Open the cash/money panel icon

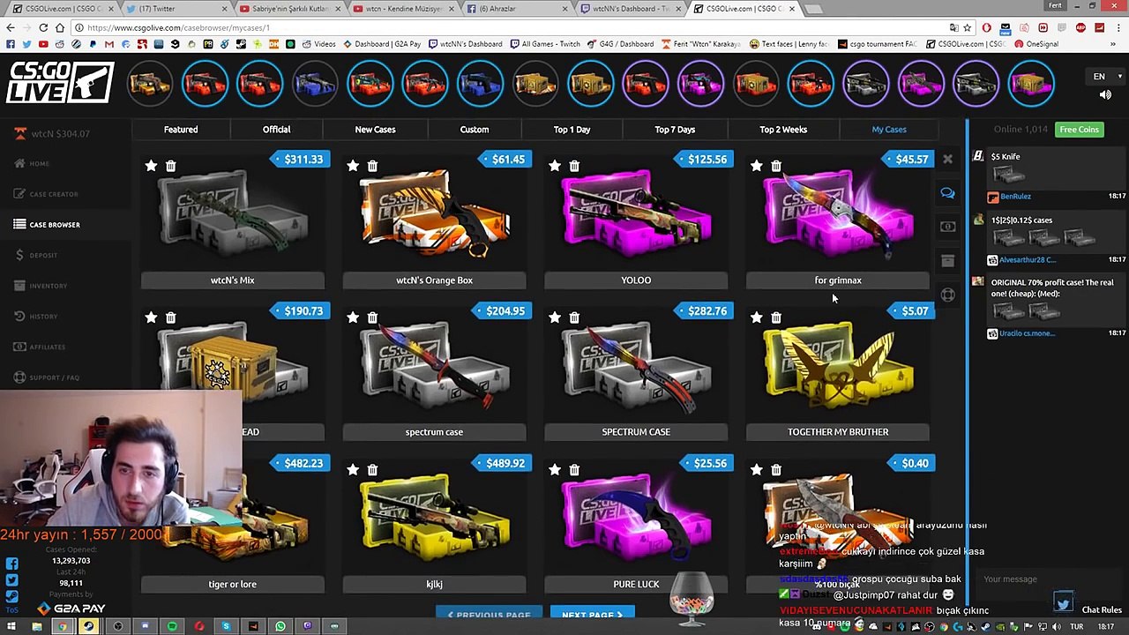point(947,227)
